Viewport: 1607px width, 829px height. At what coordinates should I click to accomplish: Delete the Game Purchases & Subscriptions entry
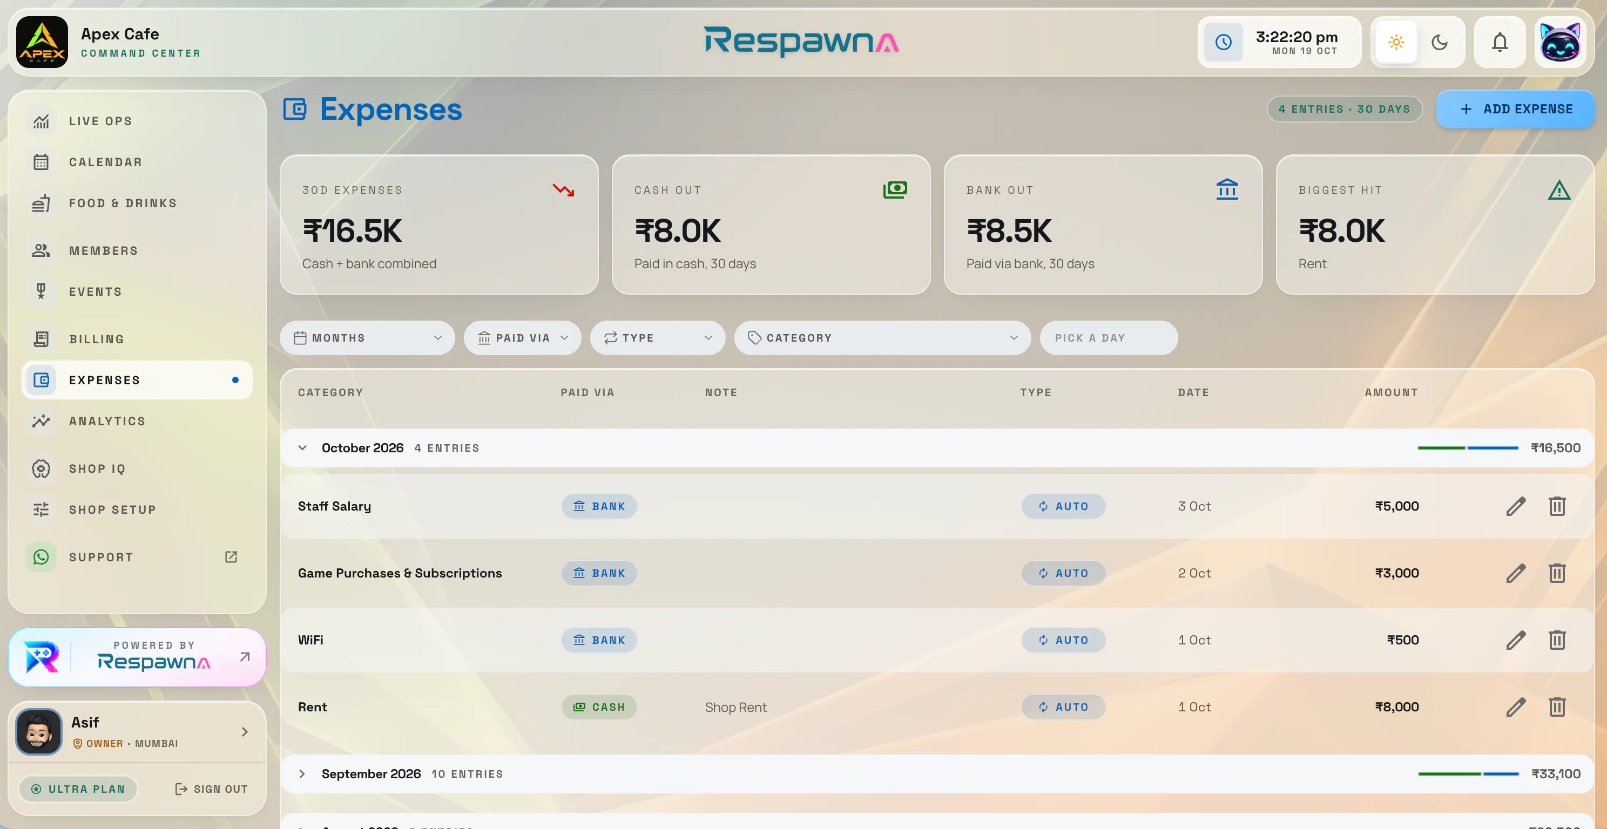(1557, 573)
